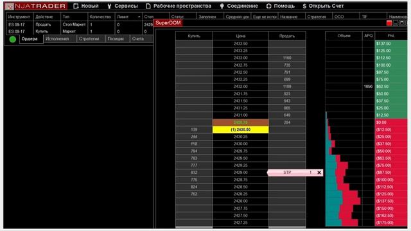Viewport: 411px width, 231px height.
Task: Click the green connection status indicator
Action: pos(13,39)
